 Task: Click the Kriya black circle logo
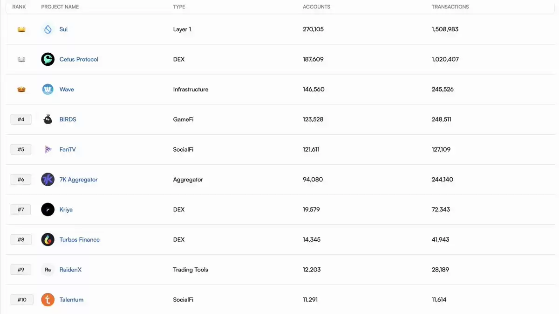tap(48, 209)
